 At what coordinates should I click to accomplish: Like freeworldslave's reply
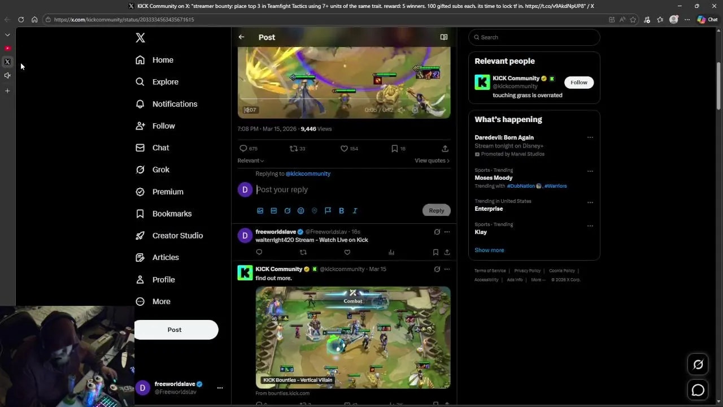pyautogui.click(x=347, y=253)
